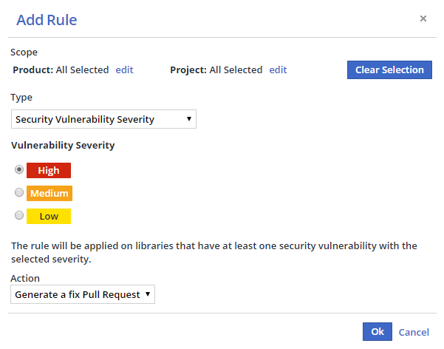Select the Low severity radio button
Screen dimensions: 444x349
coord(19,215)
